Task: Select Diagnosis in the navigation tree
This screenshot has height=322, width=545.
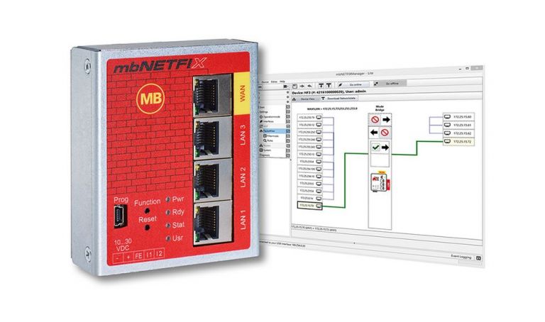Action: click(265, 155)
